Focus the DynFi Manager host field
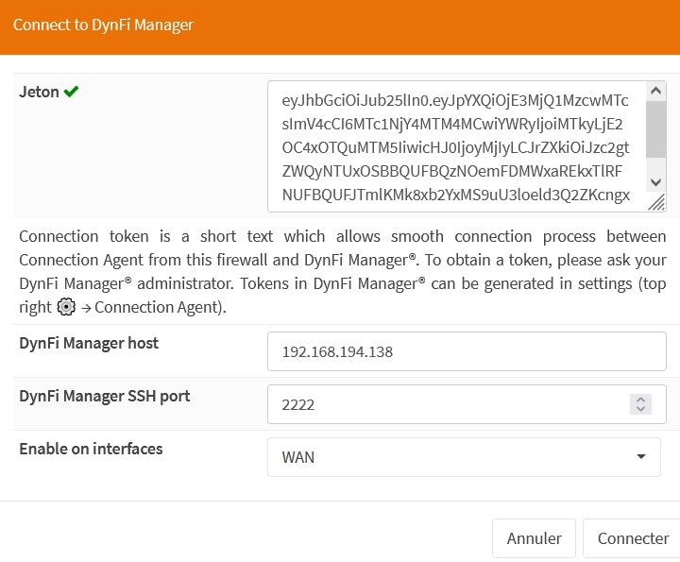Image resolution: width=680 pixels, height=562 pixels. pyautogui.click(x=467, y=352)
